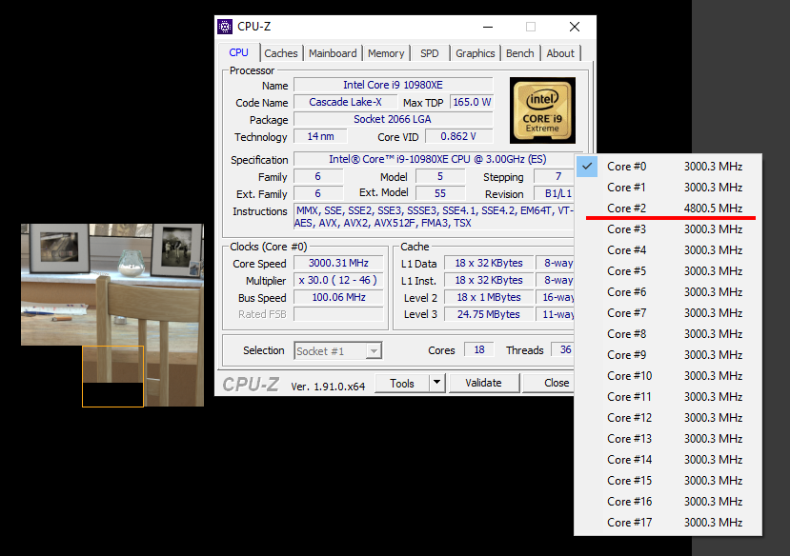Choose Core #4 in the core list

668,250
